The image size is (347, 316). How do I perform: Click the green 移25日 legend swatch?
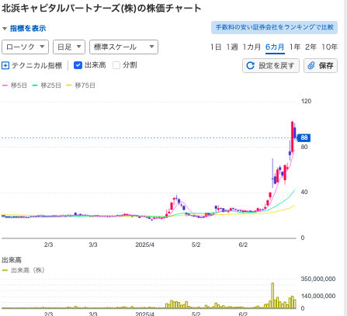click(x=35, y=85)
